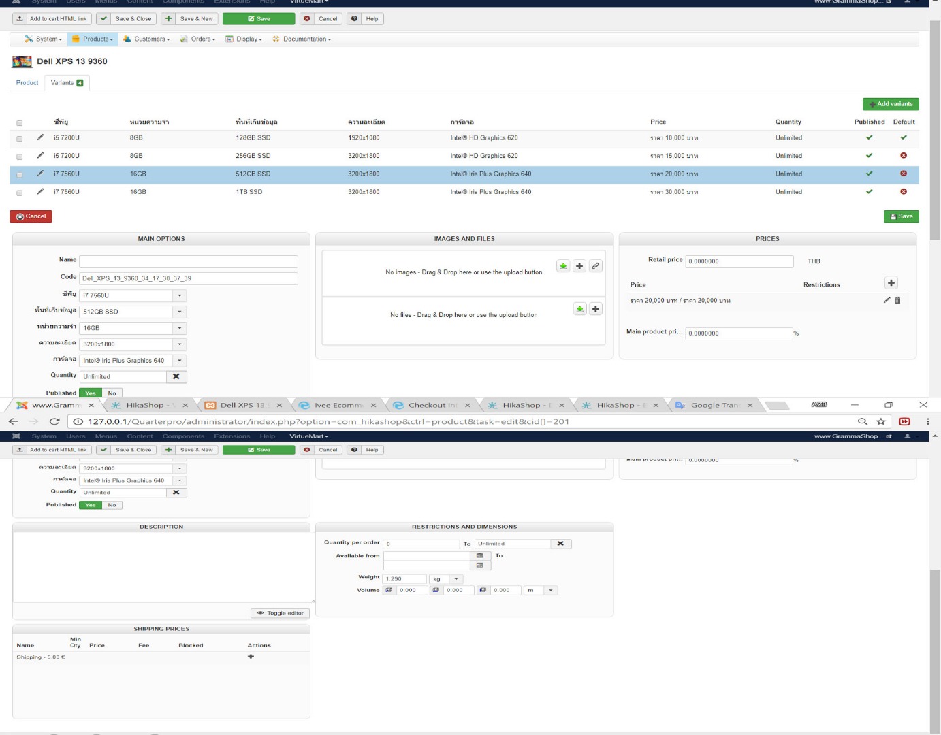Image resolution: width=941 pixels, height=735 pixels.
Task: Set Published to No
Action: (x=112, y=393)
